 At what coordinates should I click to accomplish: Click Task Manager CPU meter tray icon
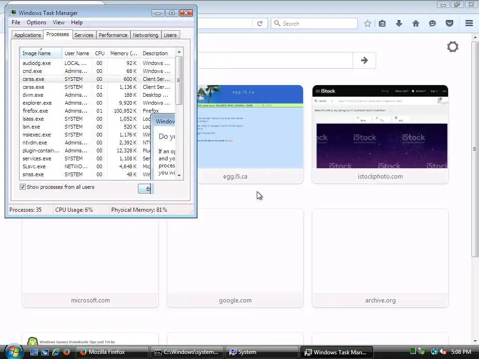point(413,352)
